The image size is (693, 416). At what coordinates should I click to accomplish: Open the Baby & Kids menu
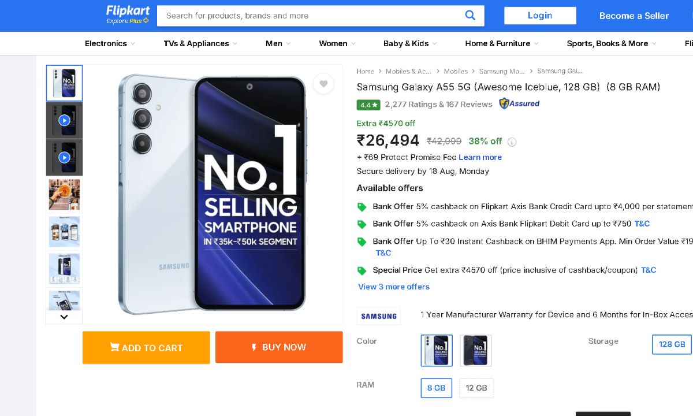click(x=410, y=43)
